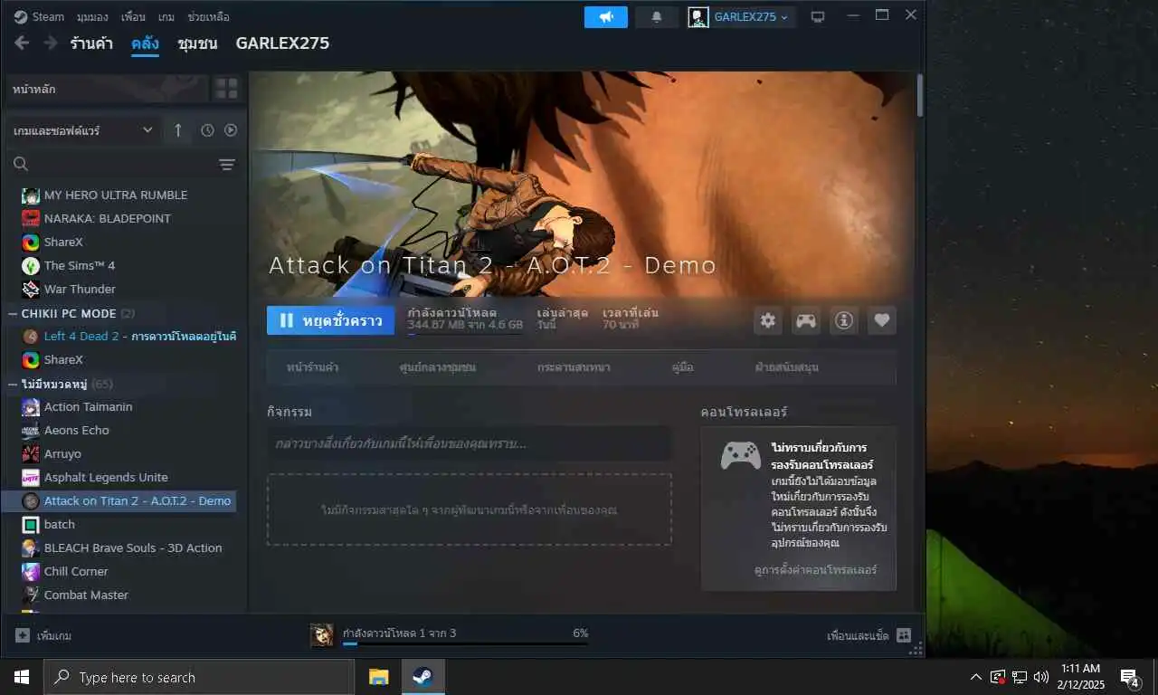Click the Windows taskbar search box
Screen dimensions: 1158x695
pyautogui.click(x=199, y=677)
